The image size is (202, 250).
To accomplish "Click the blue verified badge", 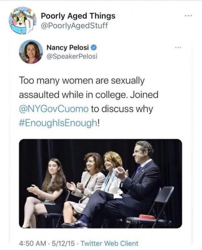I will 94,47.
